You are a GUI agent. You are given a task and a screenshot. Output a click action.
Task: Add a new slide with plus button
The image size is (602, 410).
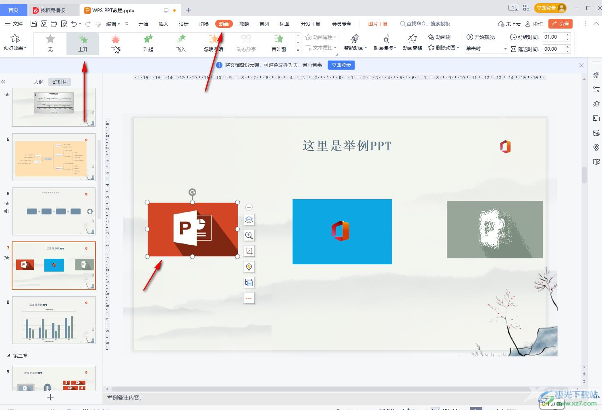(50, 398)
